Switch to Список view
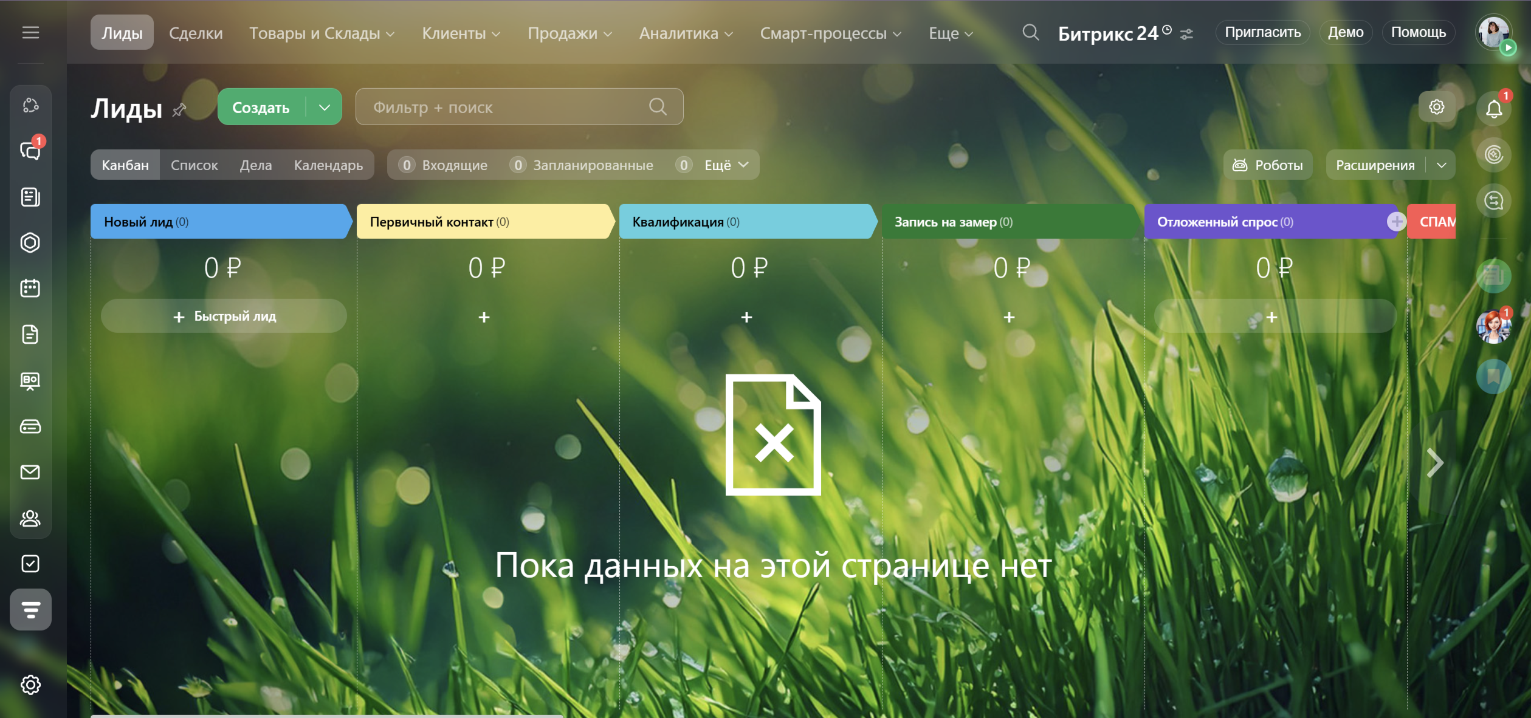This screenshot has height=718, width=1531. pyautogui.click(x=194, y=165)
